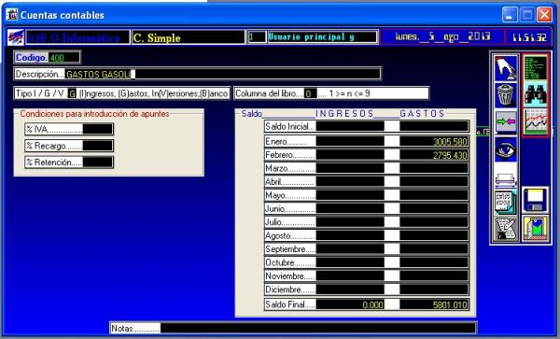Click the Noviembre Gastos cell
Viewport: 560px width, 339px height.
[x=434, y=275]
